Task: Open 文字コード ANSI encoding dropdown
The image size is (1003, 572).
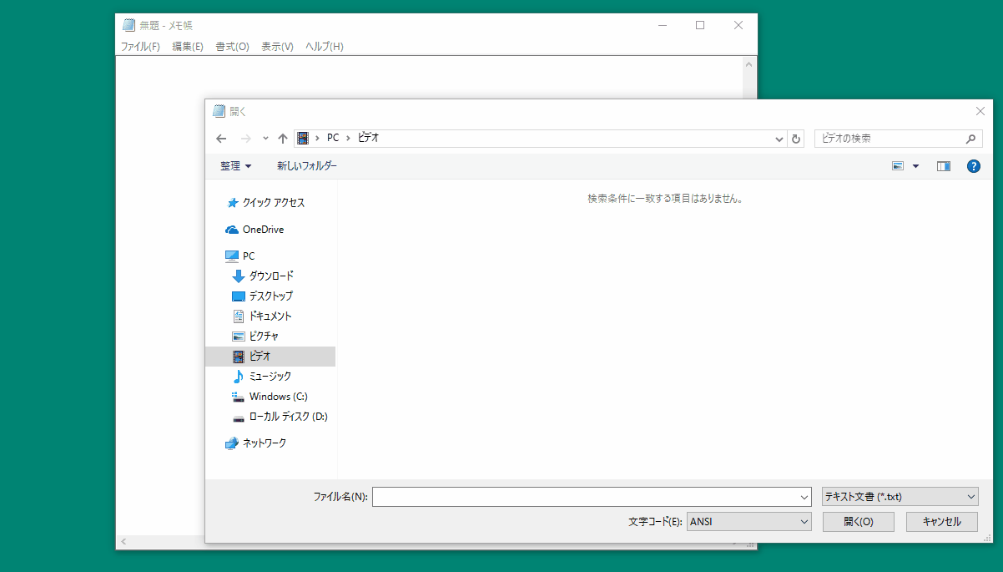Action: pos(748,522)
